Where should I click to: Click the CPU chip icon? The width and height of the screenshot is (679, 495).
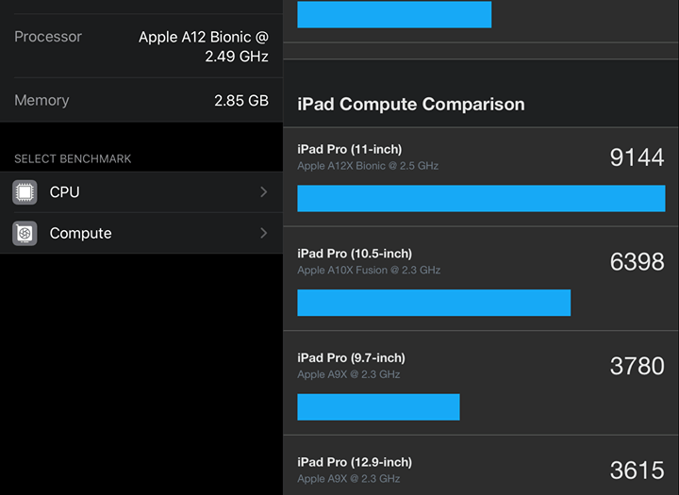[25, 192]
